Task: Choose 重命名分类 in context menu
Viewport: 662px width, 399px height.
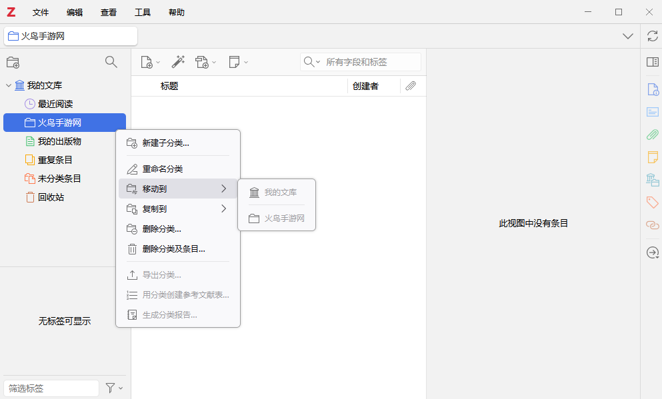Action: (x=178, y=169)
